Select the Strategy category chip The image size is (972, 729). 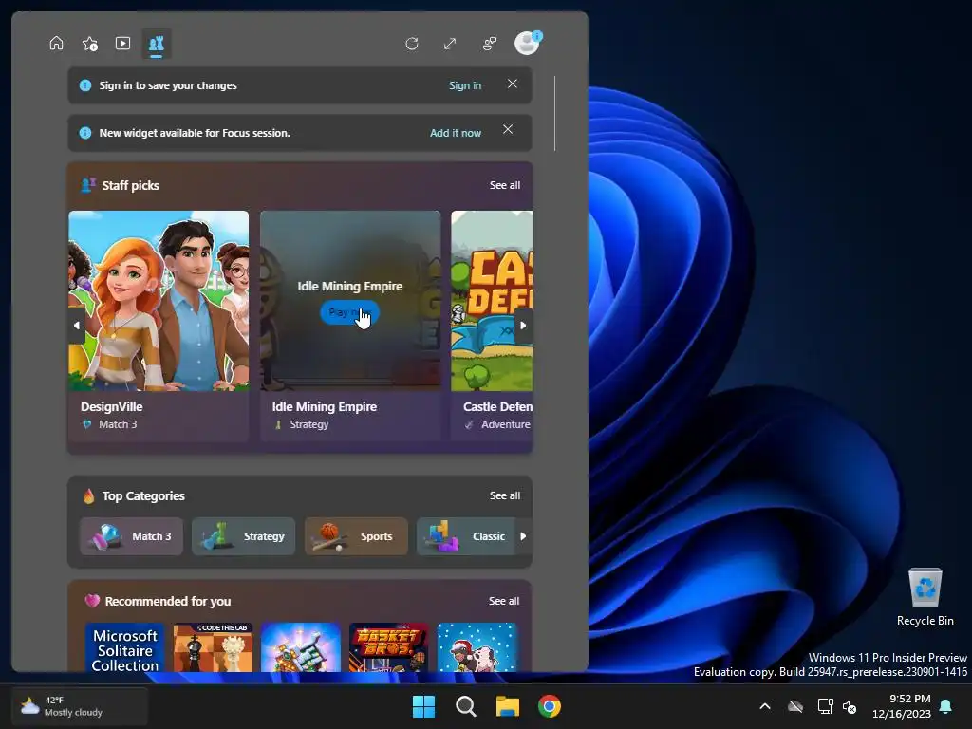coord(244,536)
